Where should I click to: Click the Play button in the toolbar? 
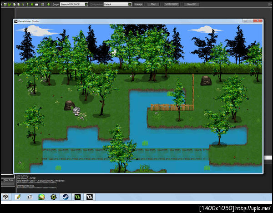pyautogui.click(x=153, y=4)
